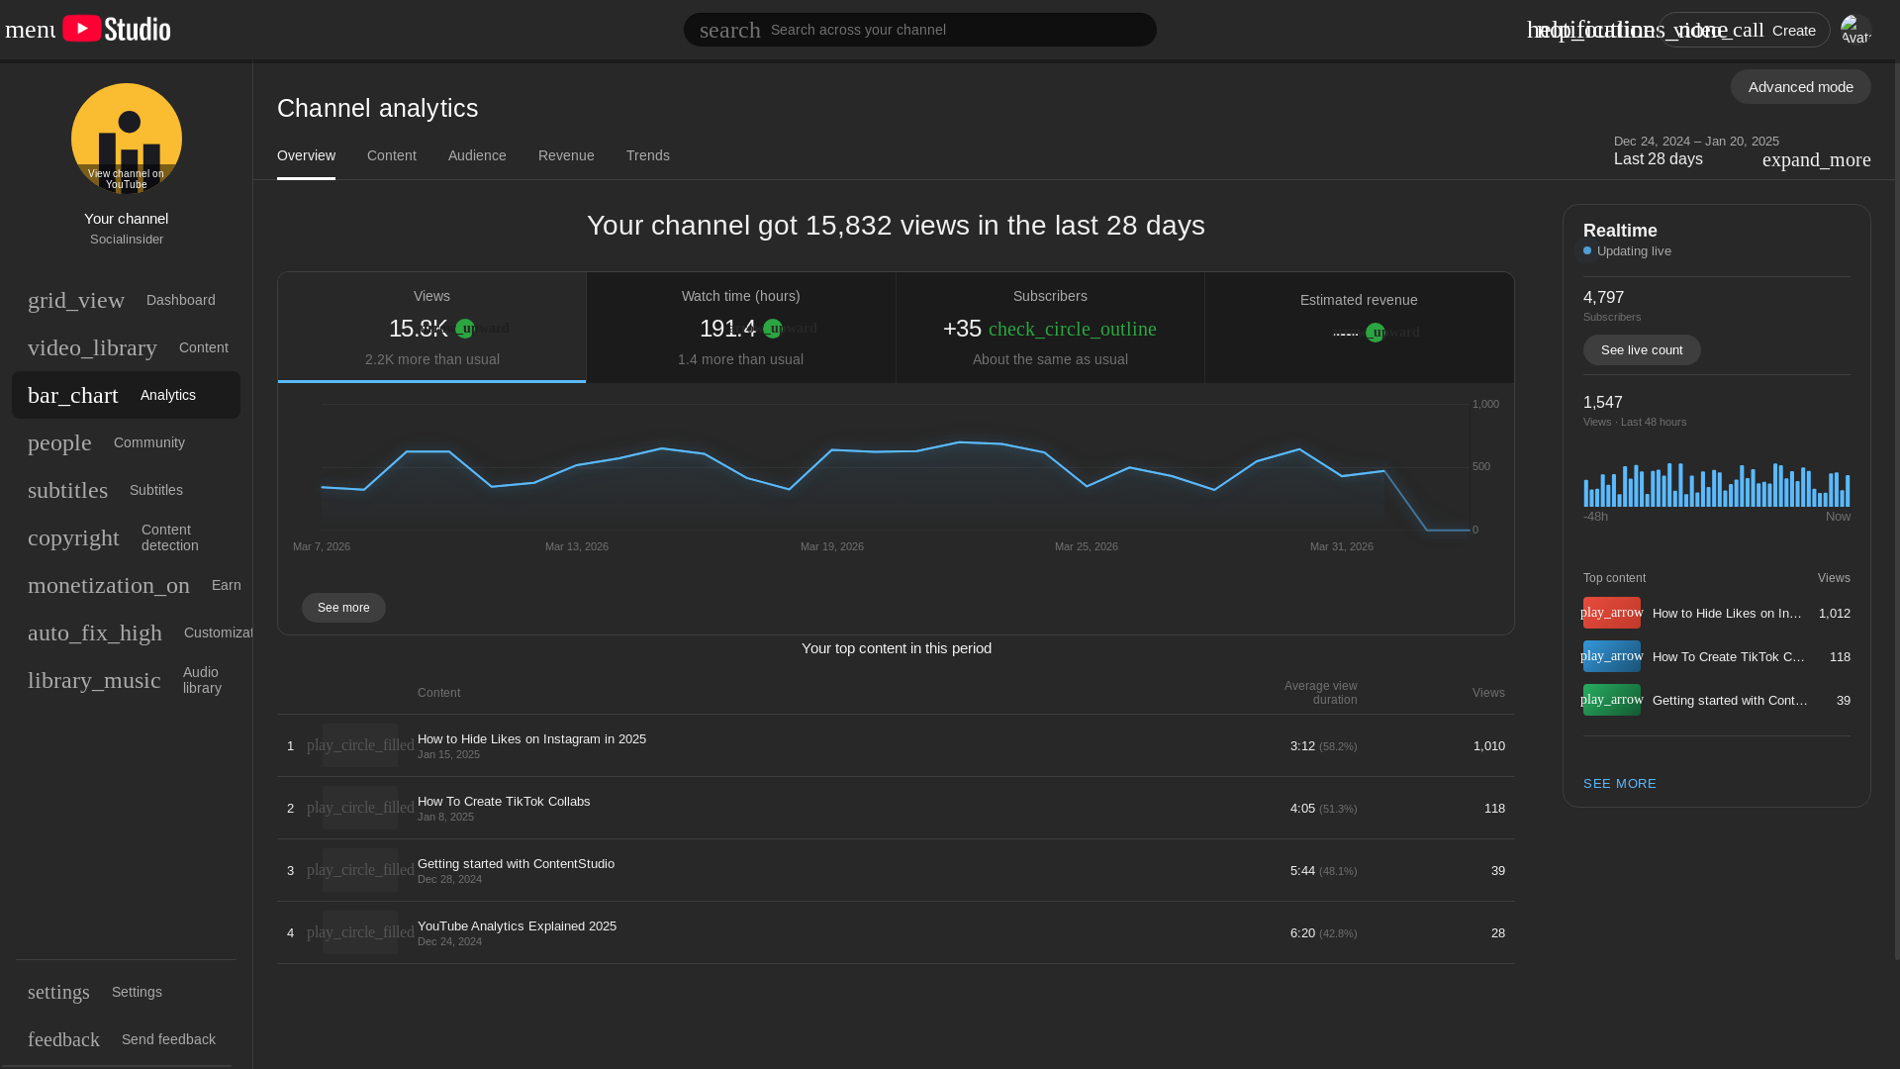Click the account avatar icon
This screenshot has height=1069, width=1900.
click(x=1855, y=30)
